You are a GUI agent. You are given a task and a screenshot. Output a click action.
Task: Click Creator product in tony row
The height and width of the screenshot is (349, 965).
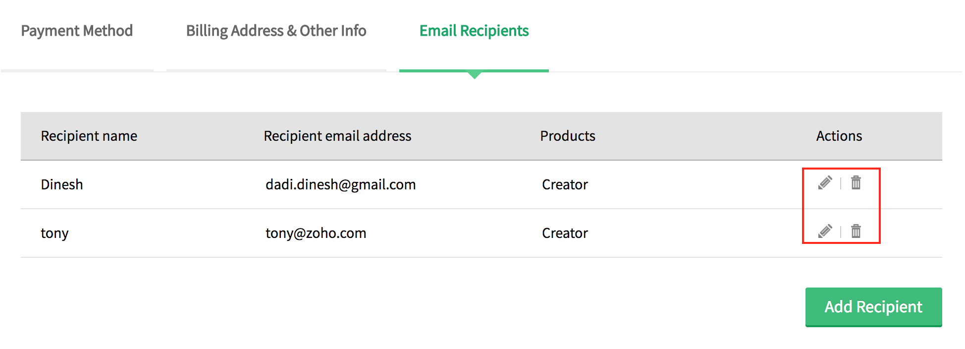[x=565, y=233]
